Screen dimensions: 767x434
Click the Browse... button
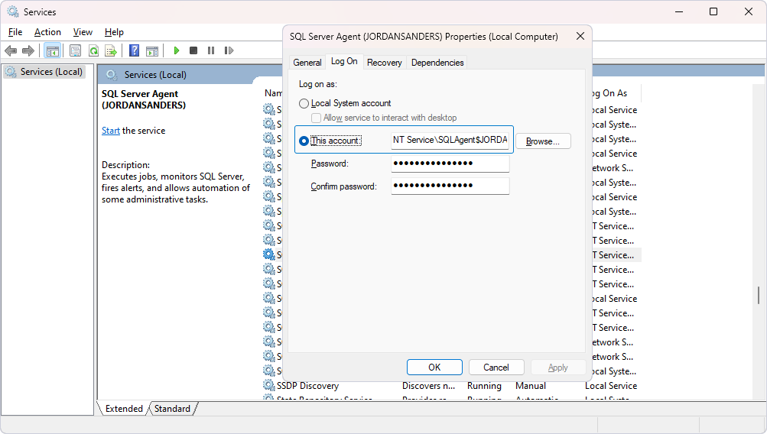tap(543, 141)
